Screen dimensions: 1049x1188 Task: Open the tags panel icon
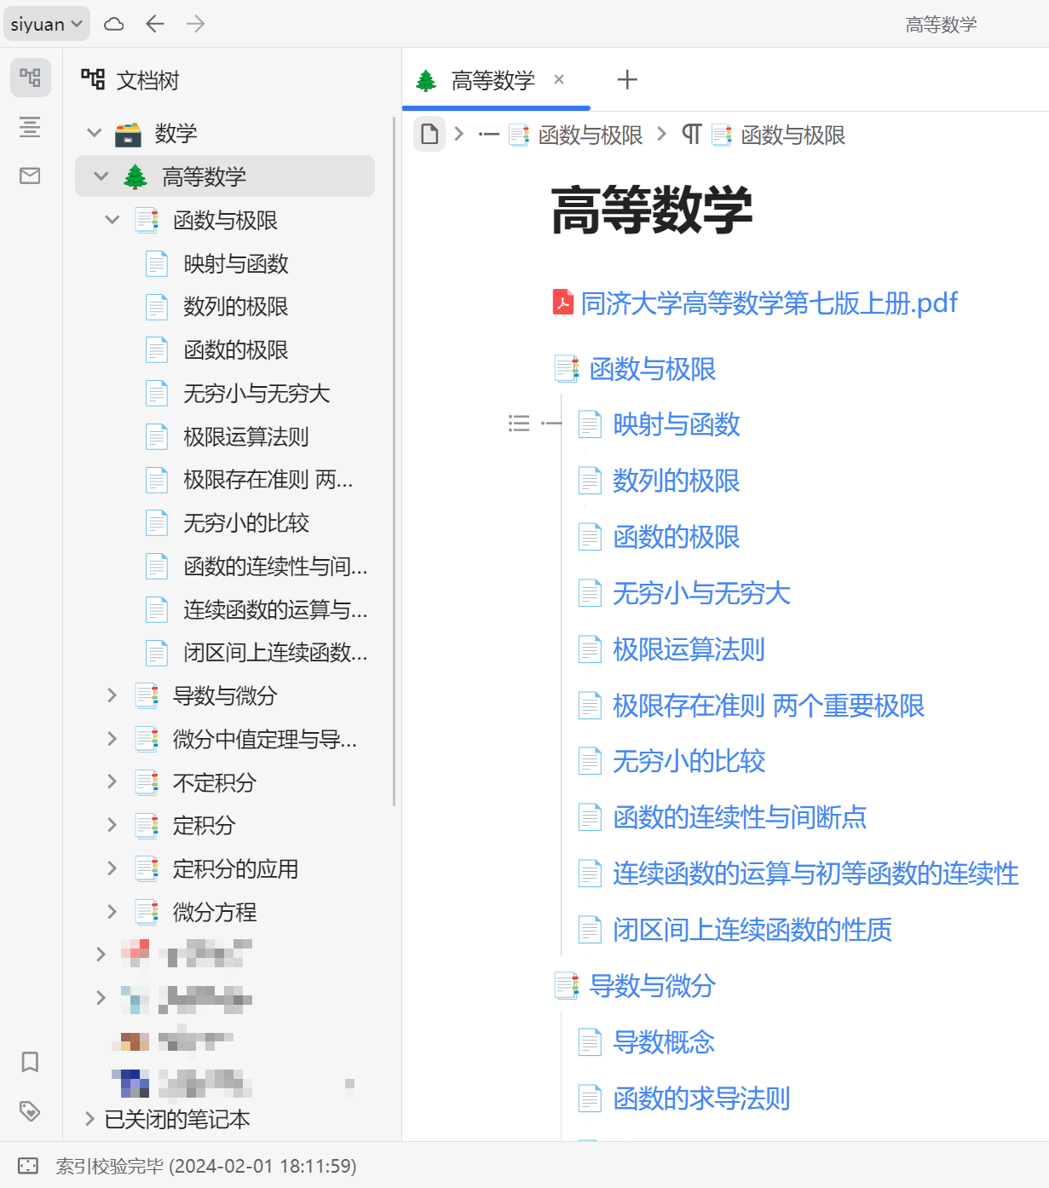(x=31, y=1110)
